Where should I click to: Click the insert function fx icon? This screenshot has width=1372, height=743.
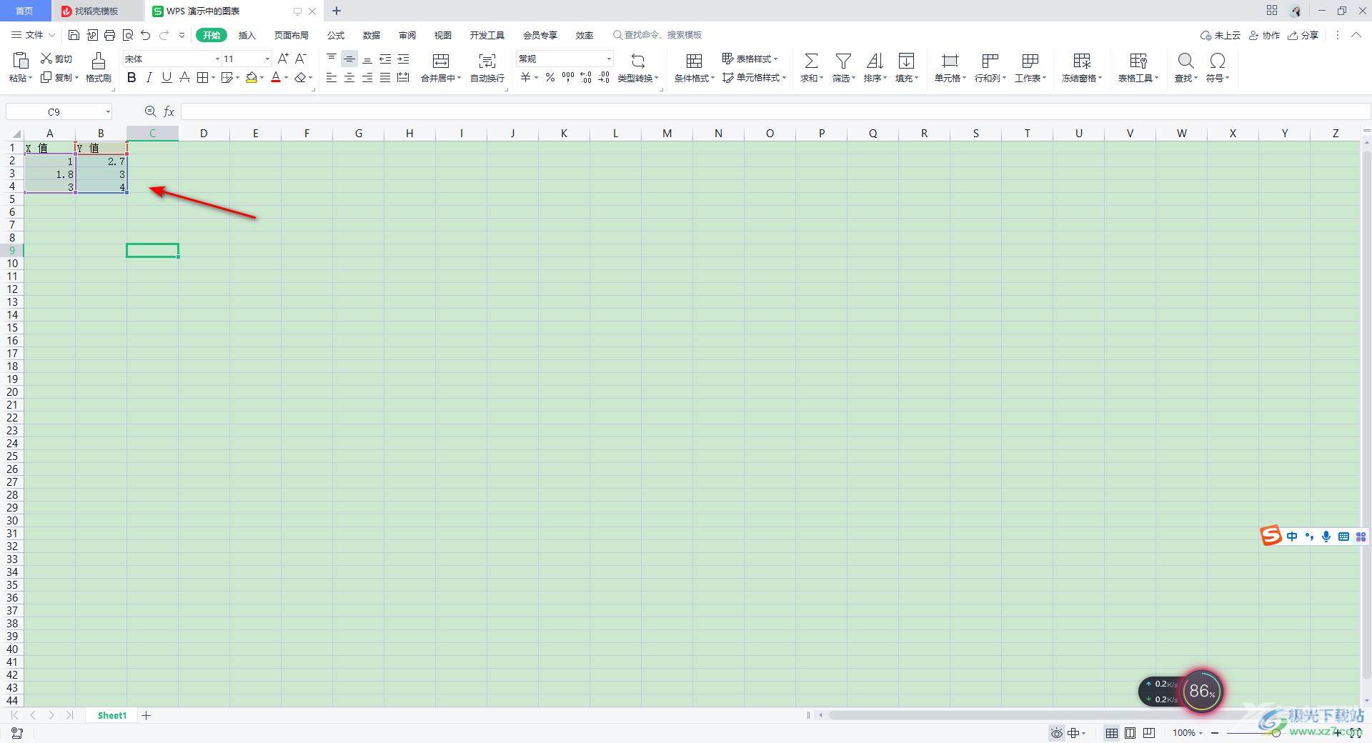tap(169, 111)
